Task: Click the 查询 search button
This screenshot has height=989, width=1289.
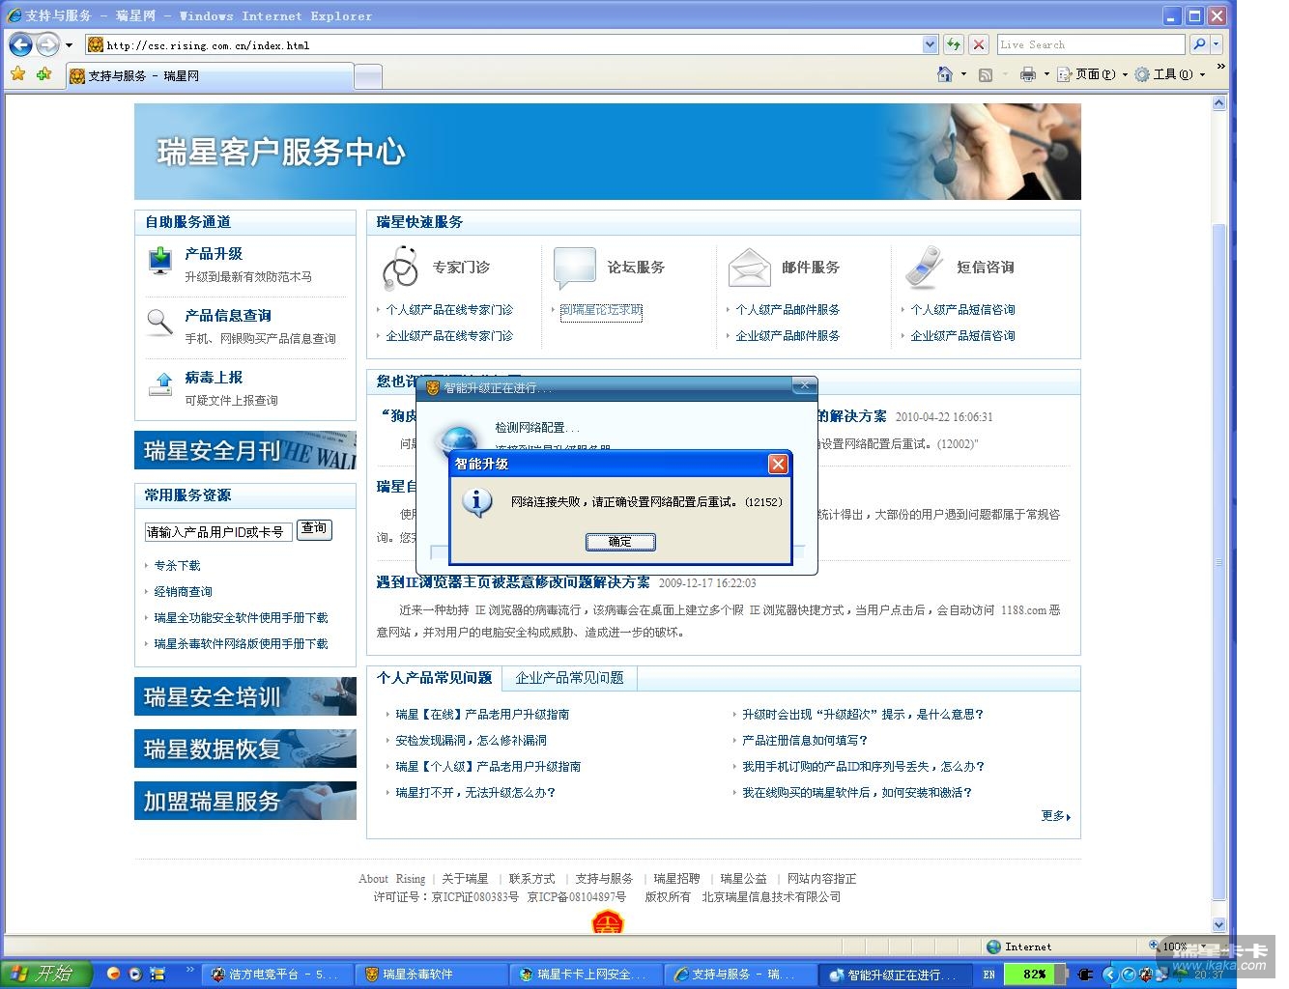Action: (x=314, y=529)
